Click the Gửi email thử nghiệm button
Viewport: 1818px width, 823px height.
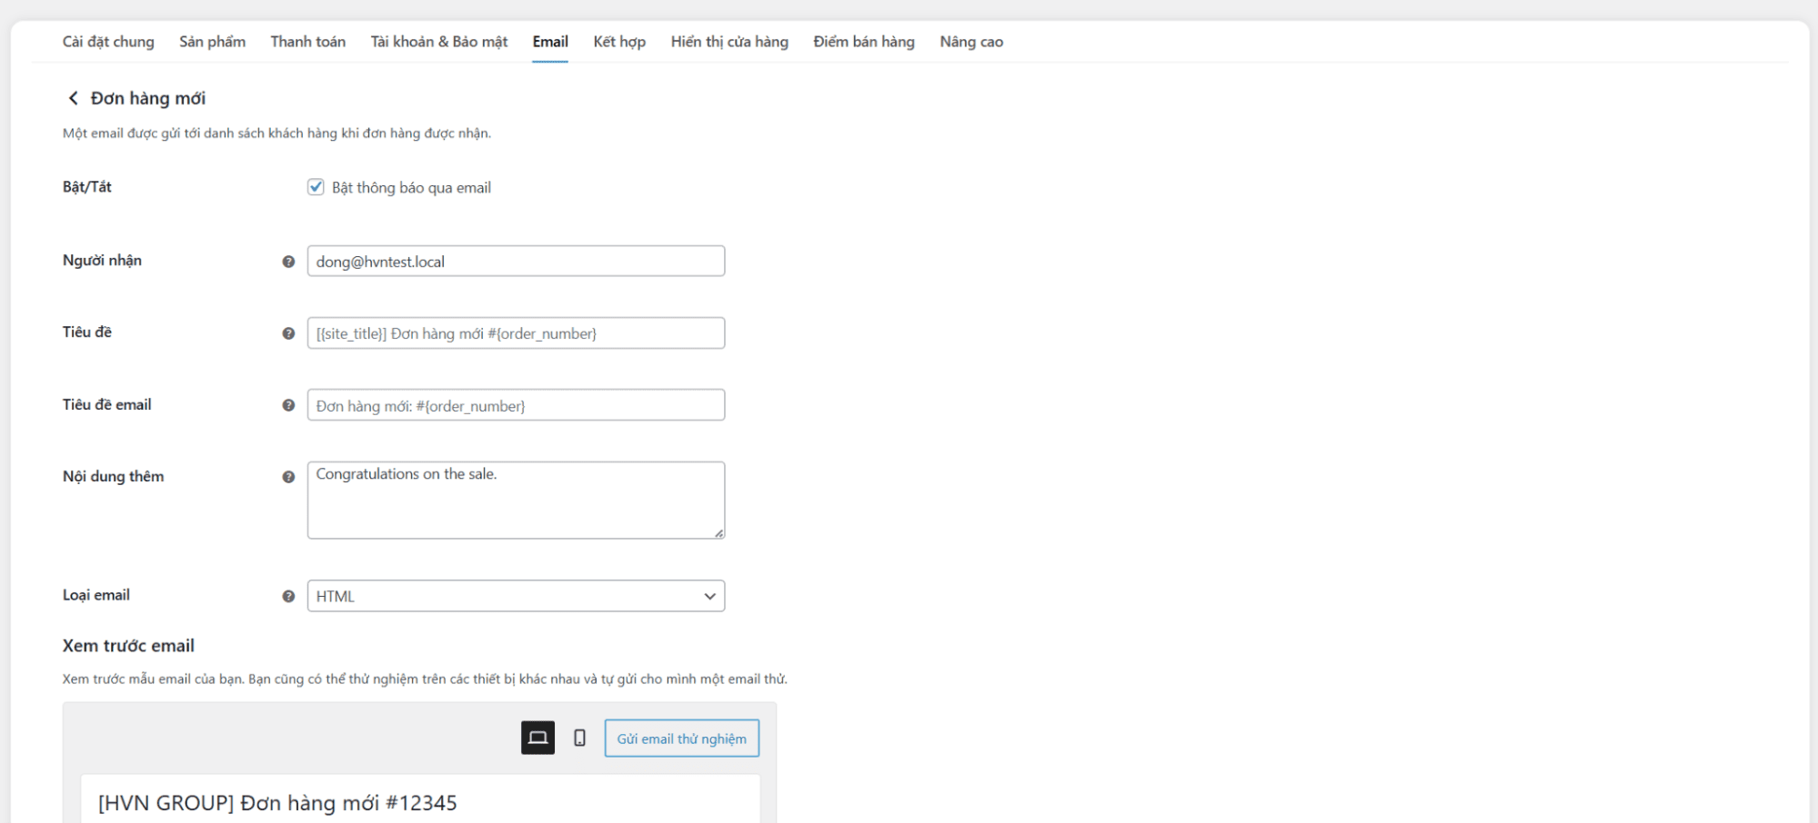(x=681, y=738)
